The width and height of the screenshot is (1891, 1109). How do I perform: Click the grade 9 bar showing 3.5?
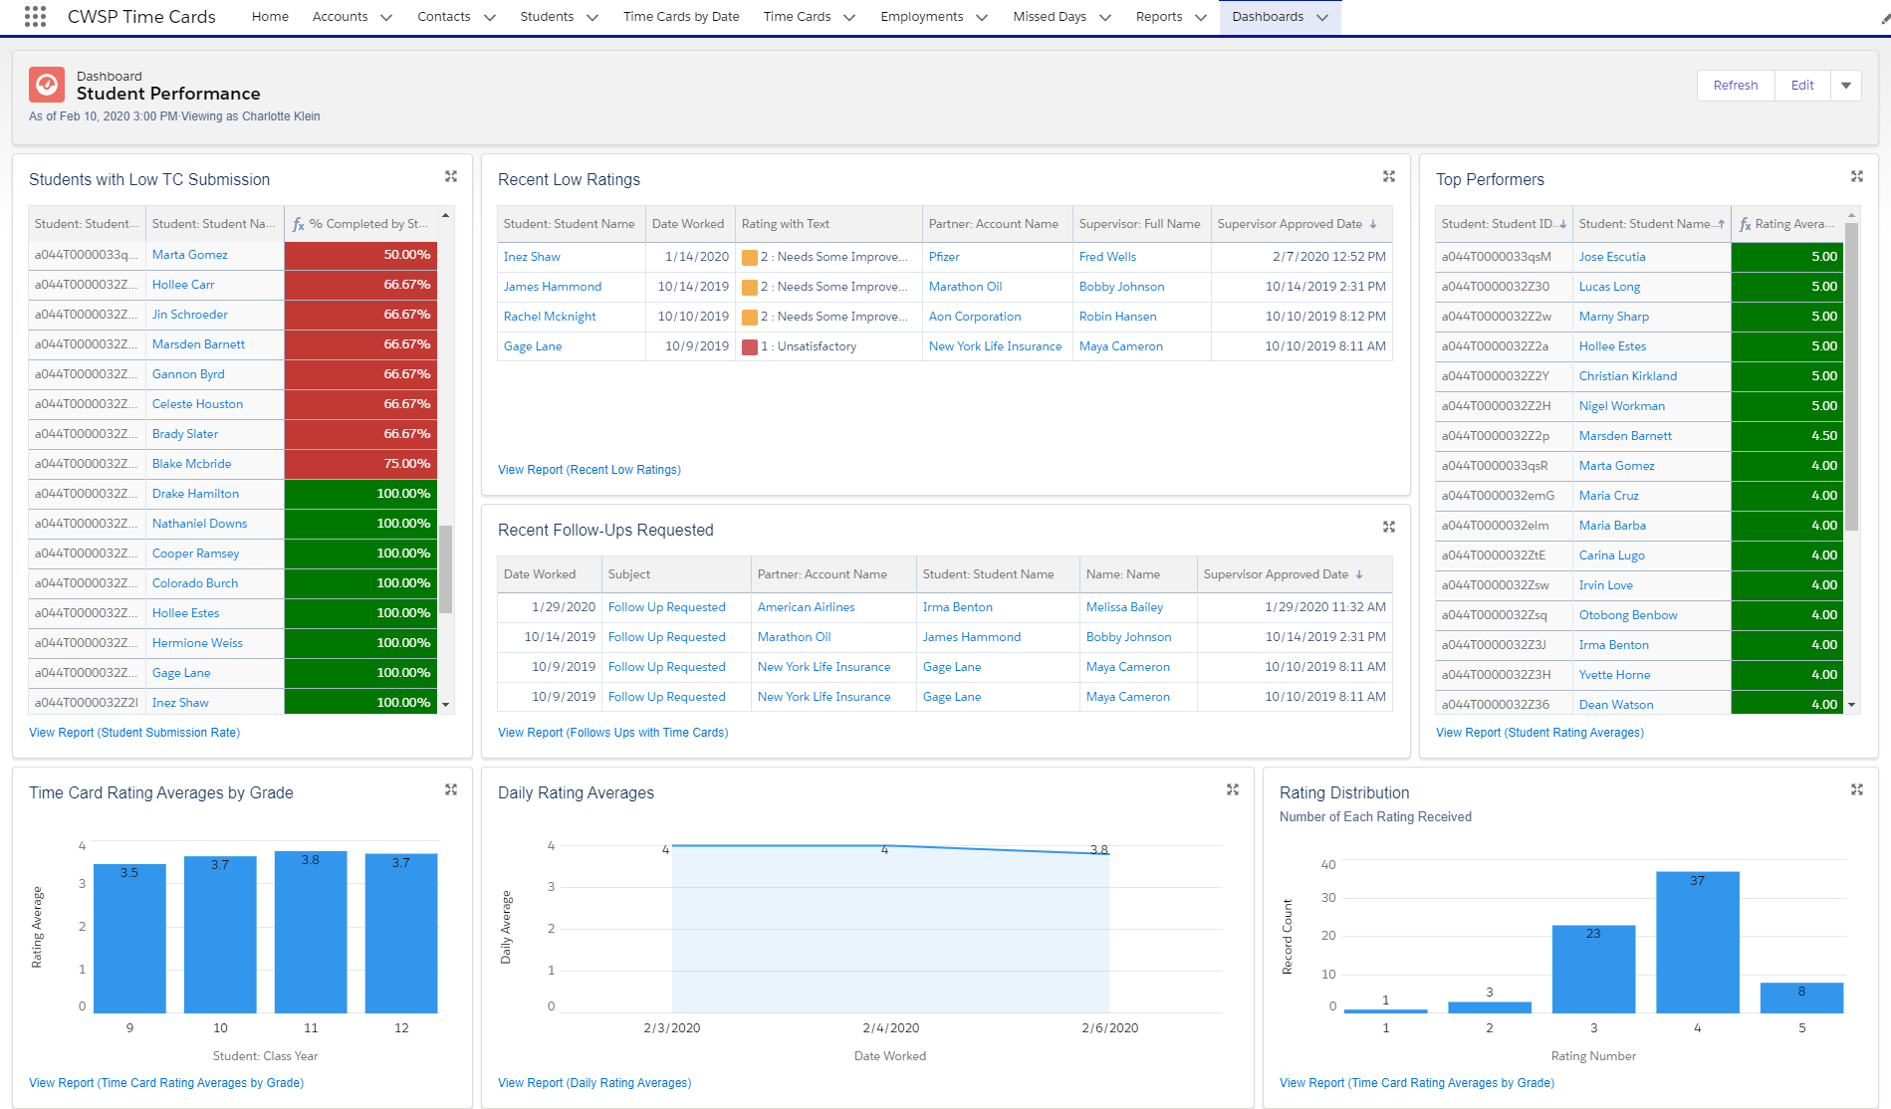129,939
